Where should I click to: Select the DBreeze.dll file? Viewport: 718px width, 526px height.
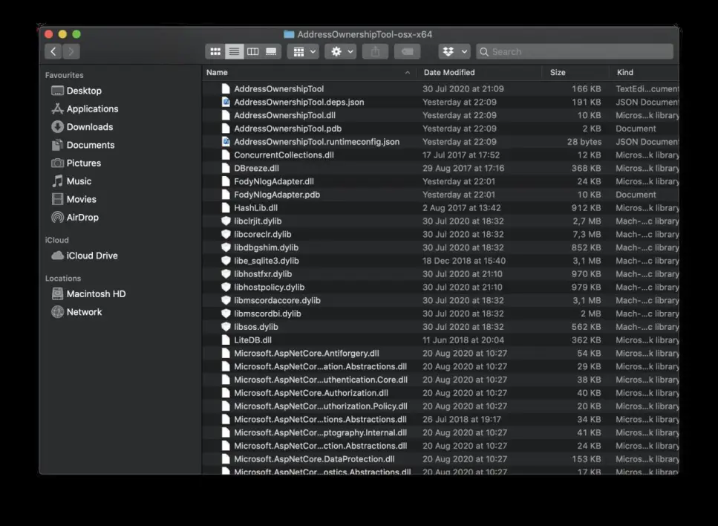pos(256,168)
